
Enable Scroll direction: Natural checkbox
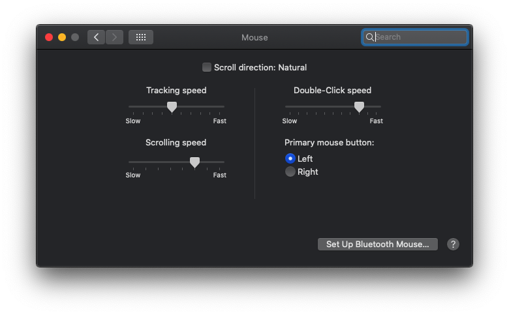(x=207, y=67)
